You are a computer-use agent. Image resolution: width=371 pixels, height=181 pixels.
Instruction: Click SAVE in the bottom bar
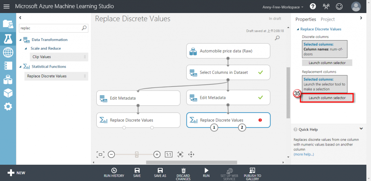click(x=137, y=173)
